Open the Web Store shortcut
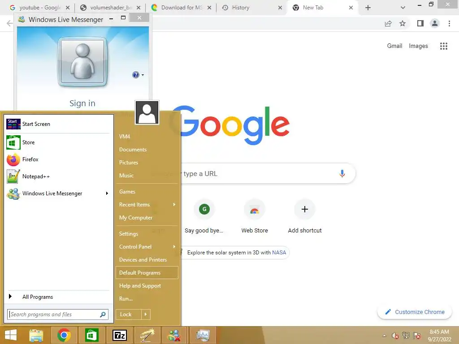Viewport: 459px width, 344px height. pos(255,217)
